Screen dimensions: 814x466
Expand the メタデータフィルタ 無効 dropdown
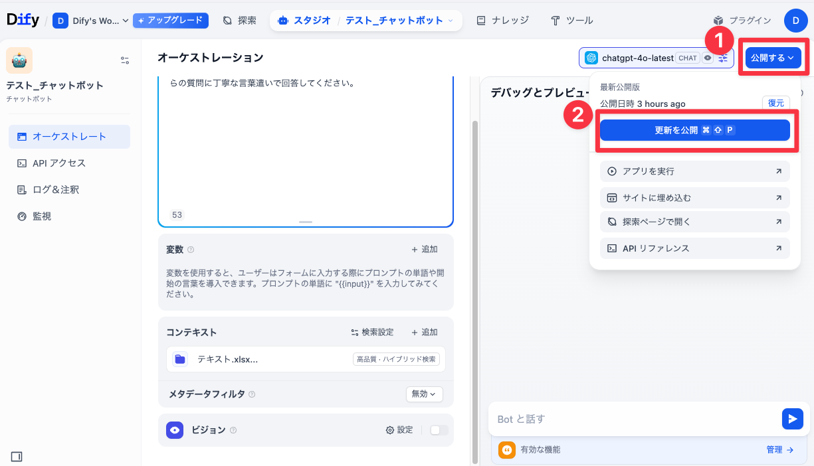coord(424,394)
